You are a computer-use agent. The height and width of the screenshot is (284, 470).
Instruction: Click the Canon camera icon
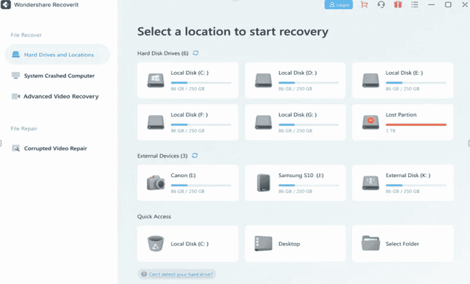pyautogui.click(x=156, y=182)
